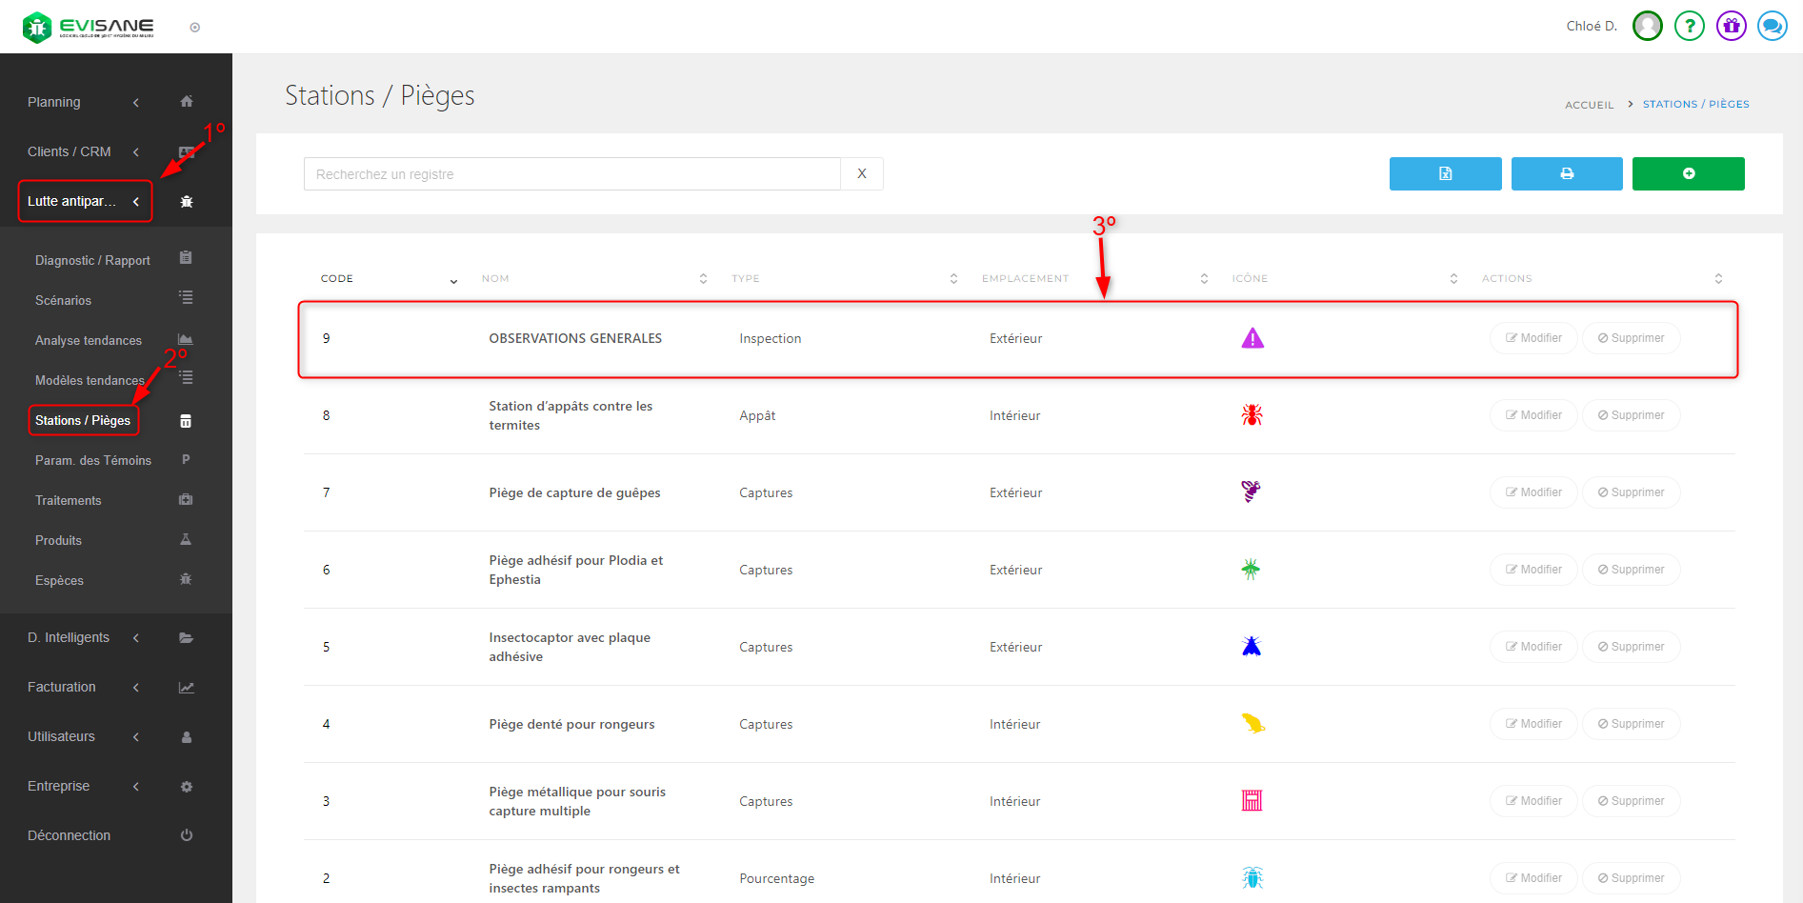Screen dimensions: 1803x903
Task: Open the help question mark icon
Action: click(1689, 26)
